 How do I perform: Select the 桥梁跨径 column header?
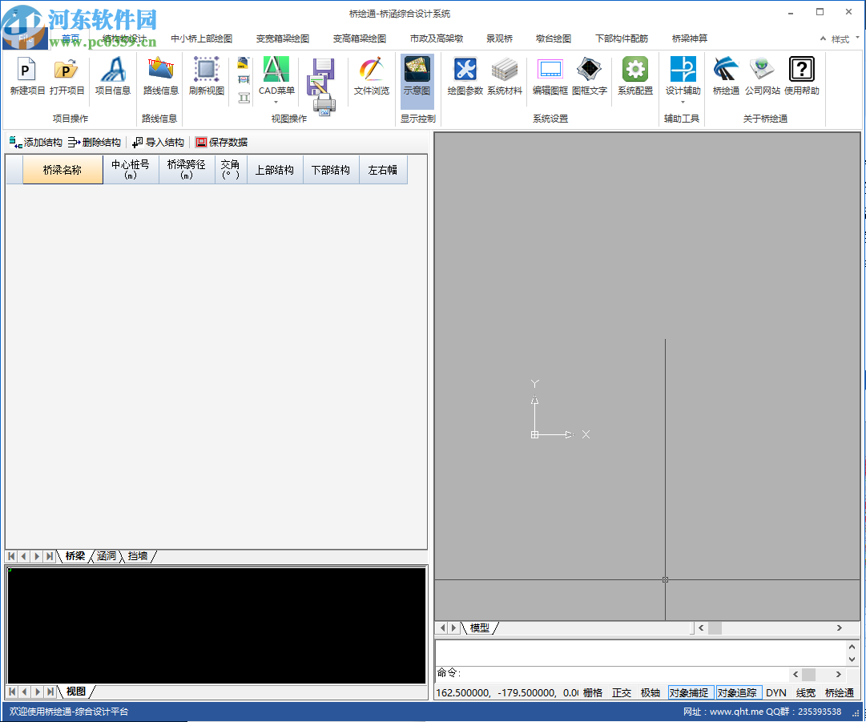tap(187, 170)
